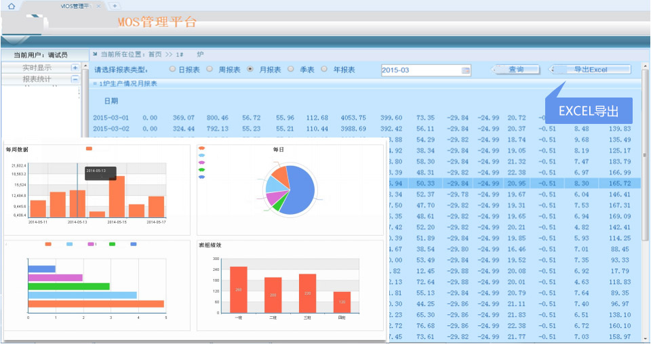Screen dimensions: 653x344
Task: Select the 日报表 radio button
Action: (x=172, y=69)
